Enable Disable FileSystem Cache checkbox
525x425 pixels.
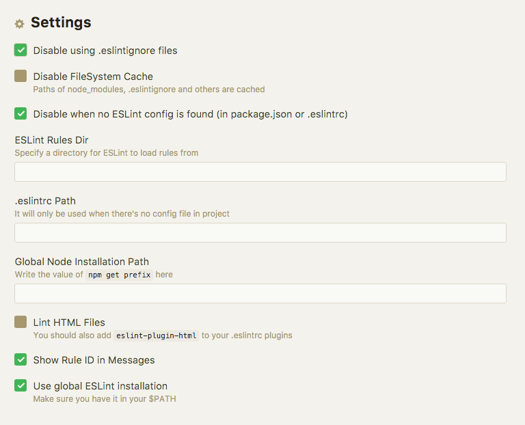(21, 76)
